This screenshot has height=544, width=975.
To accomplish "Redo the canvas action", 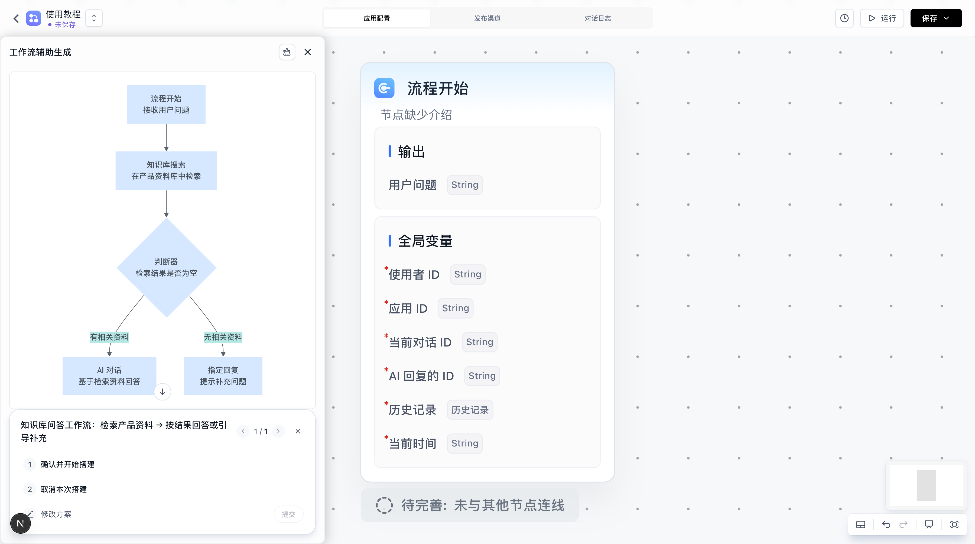I will click(903, 525).
